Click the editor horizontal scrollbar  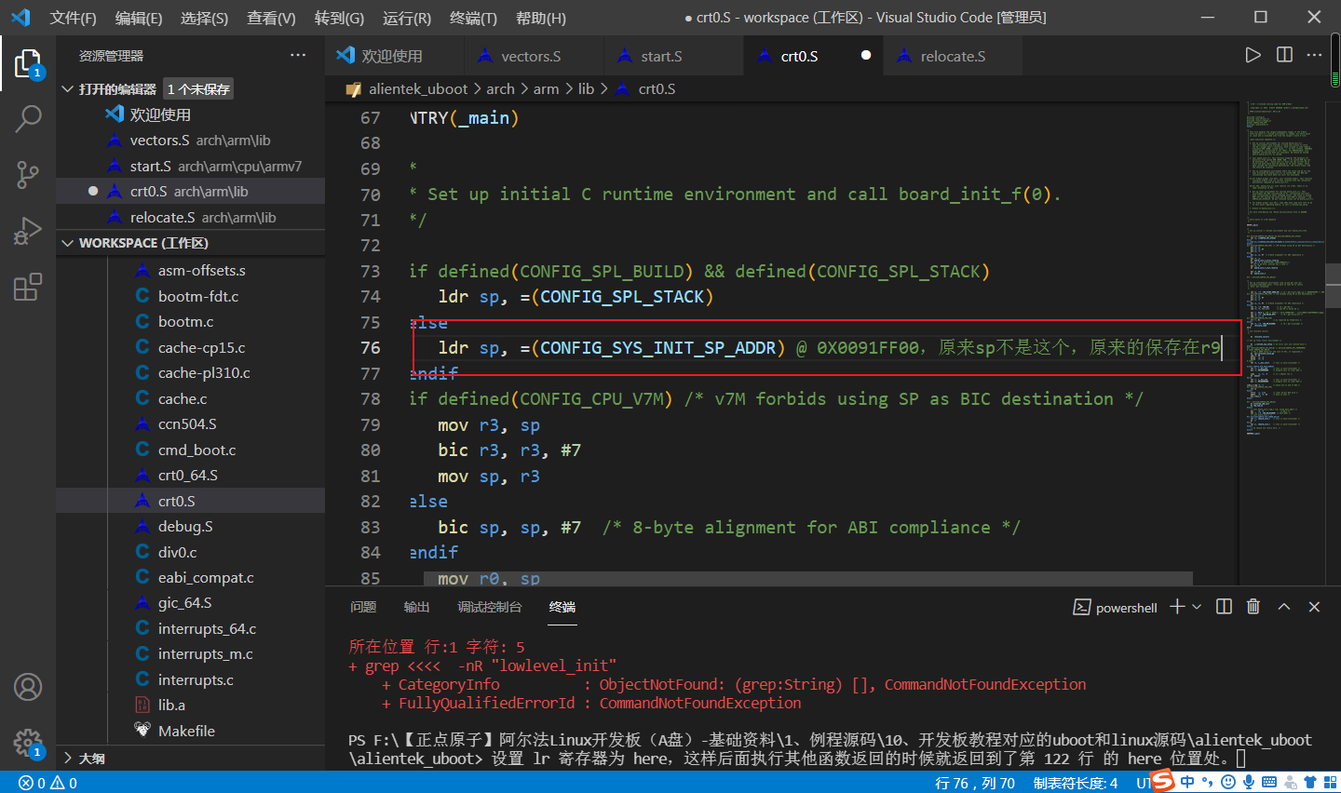pyautogui.click(x=808, y=578)
